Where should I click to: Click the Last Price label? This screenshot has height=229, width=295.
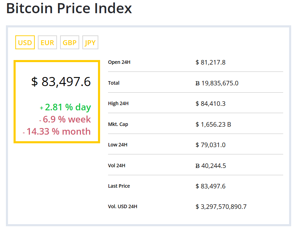tap(119, 186)
